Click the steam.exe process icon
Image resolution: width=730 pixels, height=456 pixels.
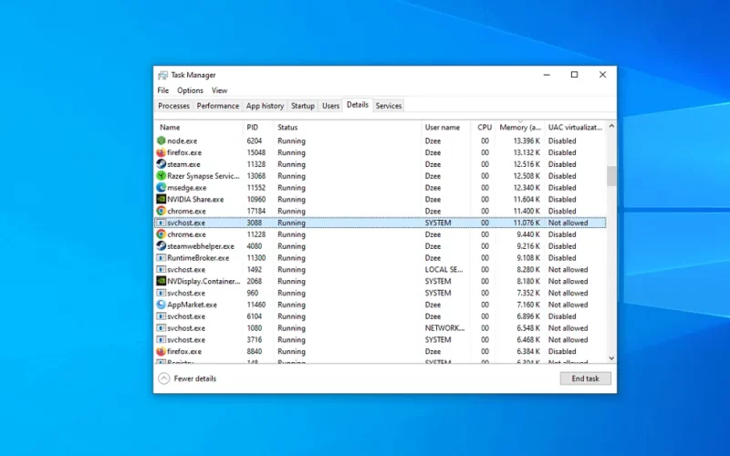tap(162, 164)
